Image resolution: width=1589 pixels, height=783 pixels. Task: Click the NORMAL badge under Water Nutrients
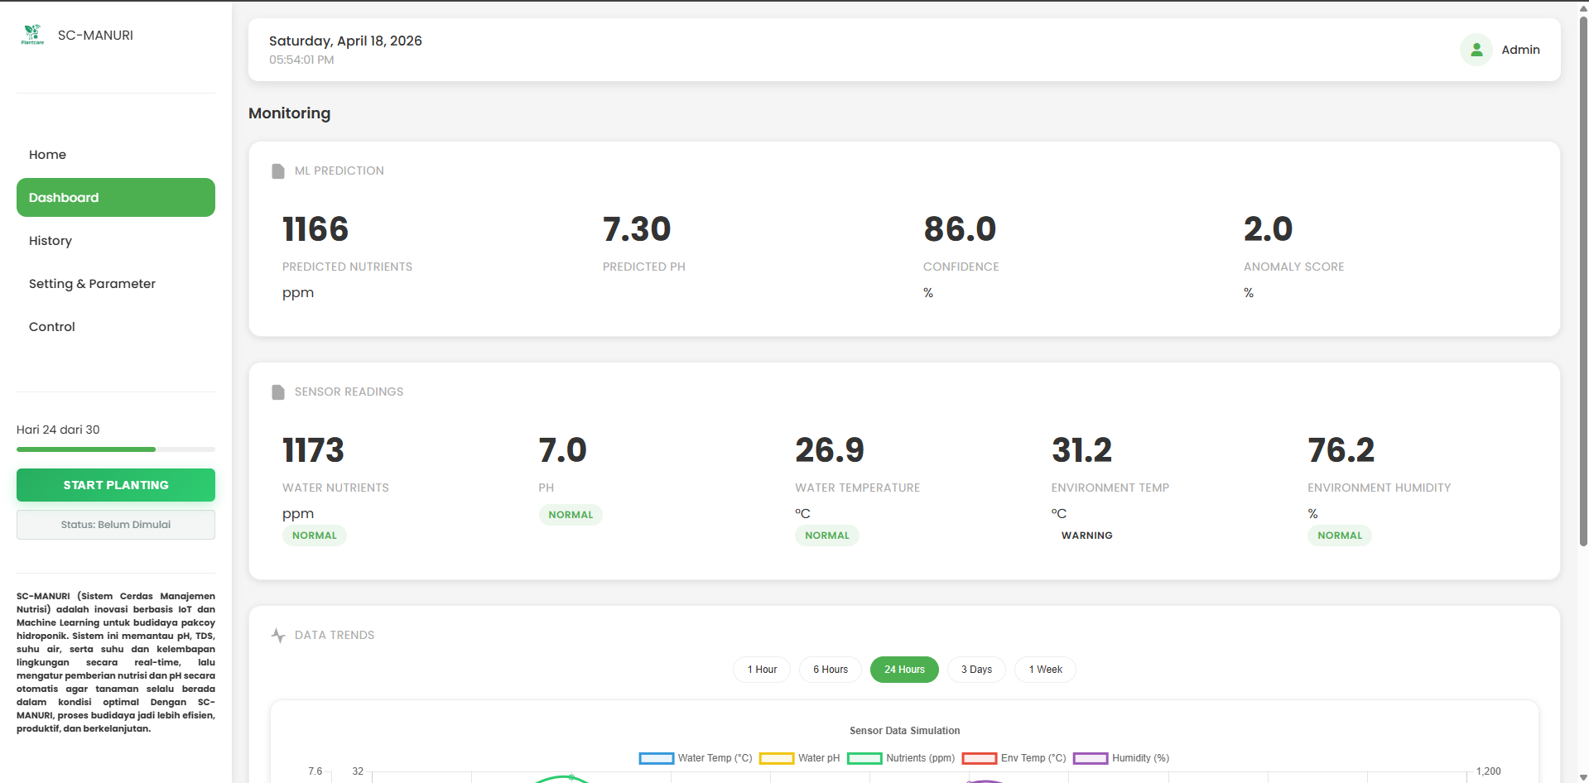pos(315,536)
